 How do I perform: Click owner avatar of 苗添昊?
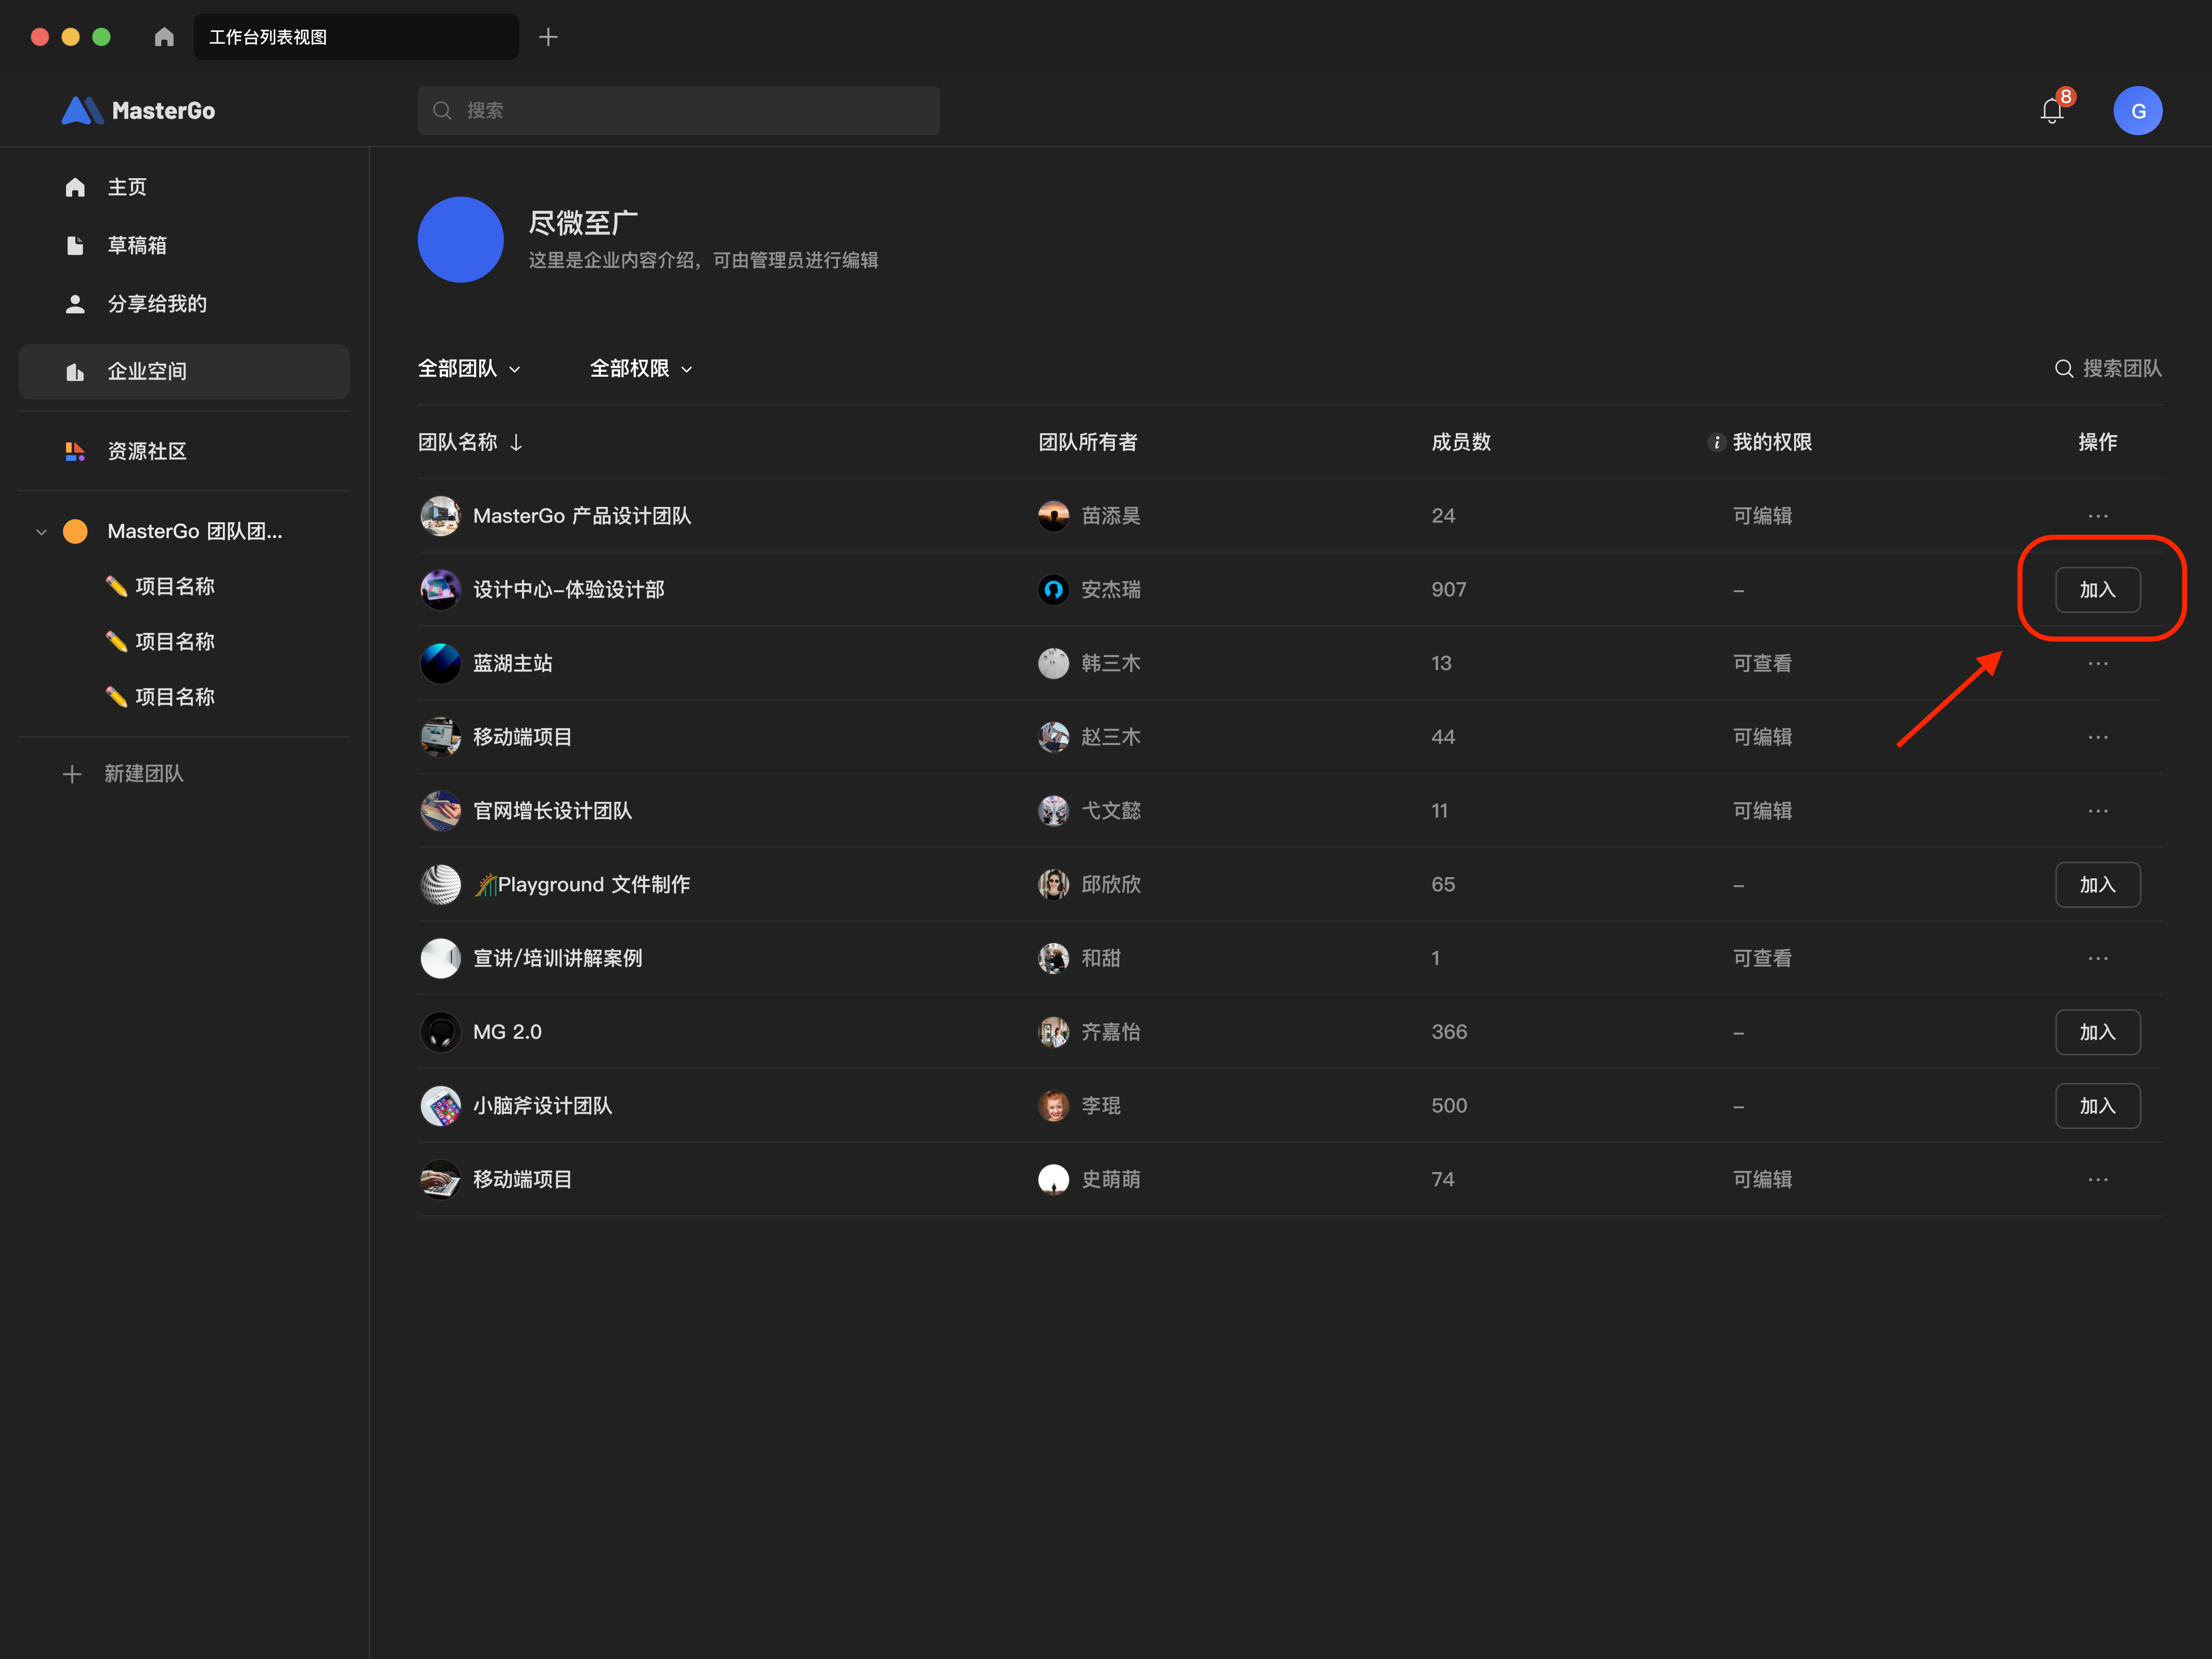click(x=1054, y=516)
